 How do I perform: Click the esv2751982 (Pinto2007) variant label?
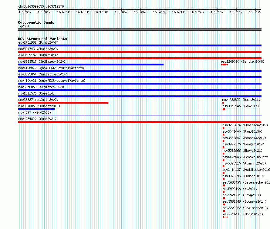click(38, 42)
